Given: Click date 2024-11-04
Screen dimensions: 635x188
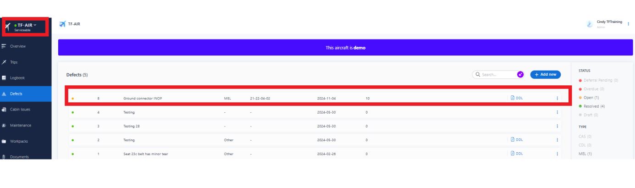Looking at the screenshot, I should [x=326, y=98].
